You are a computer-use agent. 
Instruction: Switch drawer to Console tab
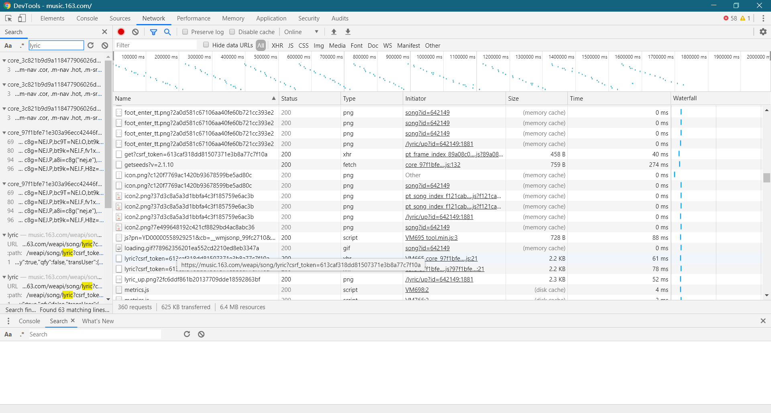click(29, 321)
